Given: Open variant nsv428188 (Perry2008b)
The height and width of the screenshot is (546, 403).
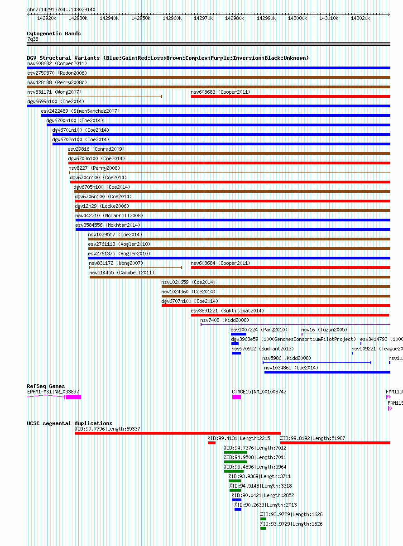Looking at the screenshot, I should [x=57, y=82].
